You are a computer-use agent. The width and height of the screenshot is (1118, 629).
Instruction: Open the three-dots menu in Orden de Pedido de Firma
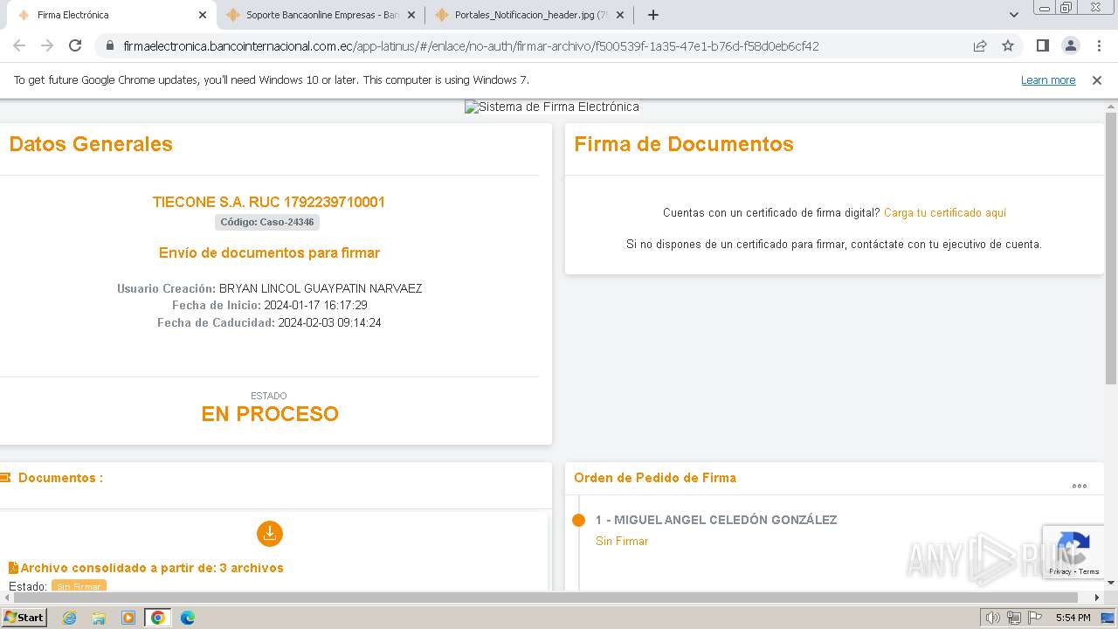click(1080, 487)
